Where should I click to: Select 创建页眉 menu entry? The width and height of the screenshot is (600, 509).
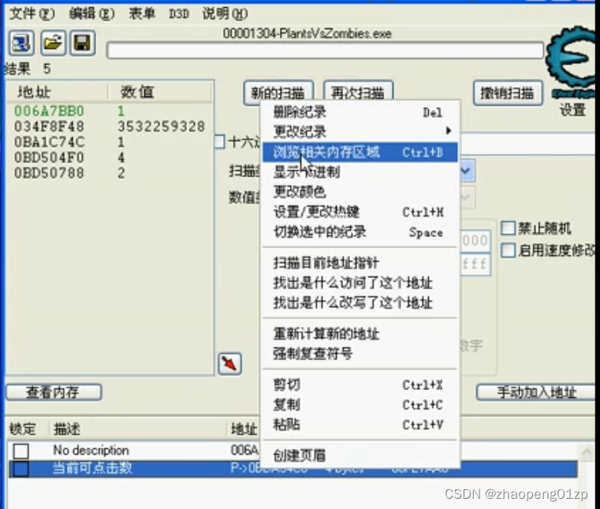360,455
